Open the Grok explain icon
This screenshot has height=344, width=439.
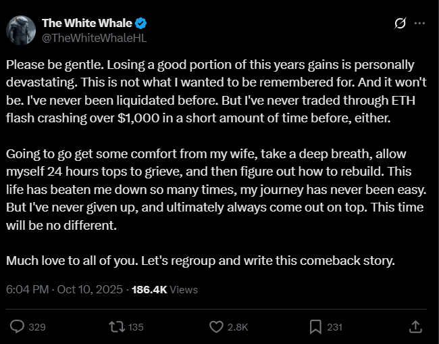click(400, 24)
